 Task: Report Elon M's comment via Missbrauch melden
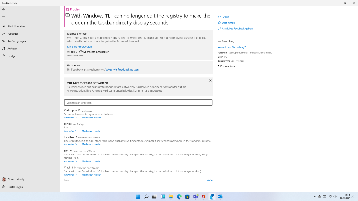[91, 161]
